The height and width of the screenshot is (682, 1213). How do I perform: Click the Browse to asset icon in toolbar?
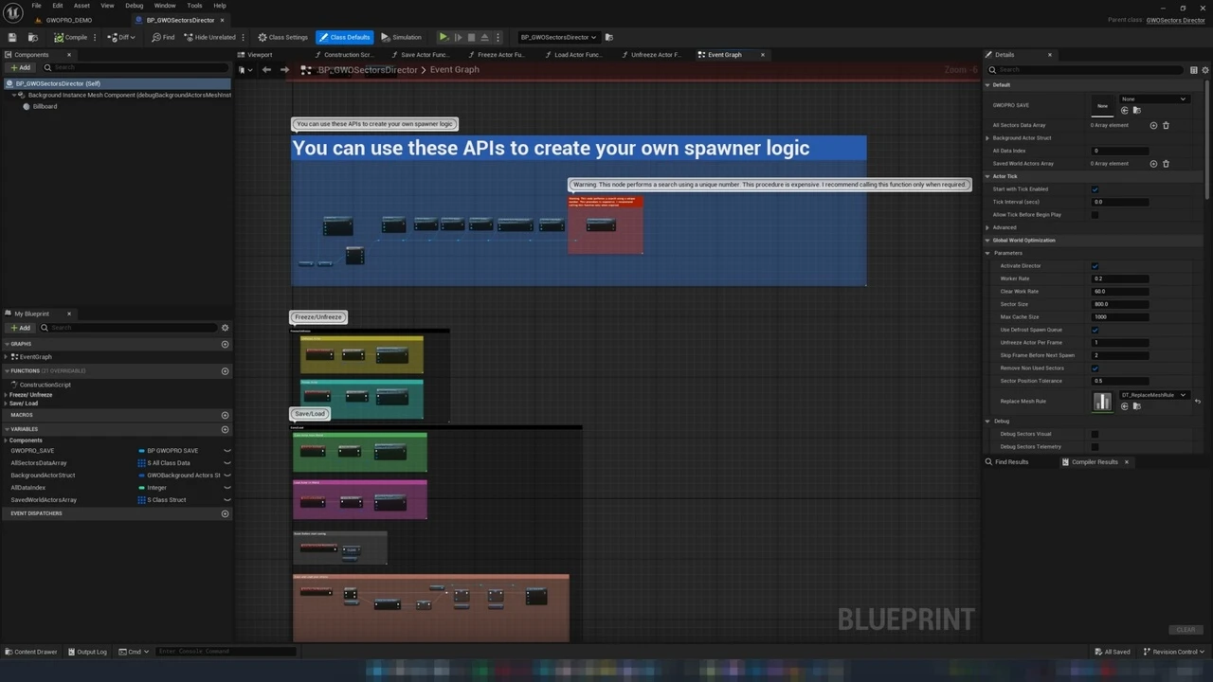pos(33,37)
